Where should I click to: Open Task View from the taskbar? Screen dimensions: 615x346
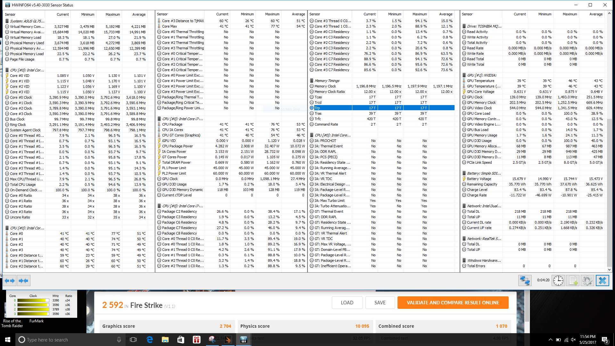pos(134,340)
